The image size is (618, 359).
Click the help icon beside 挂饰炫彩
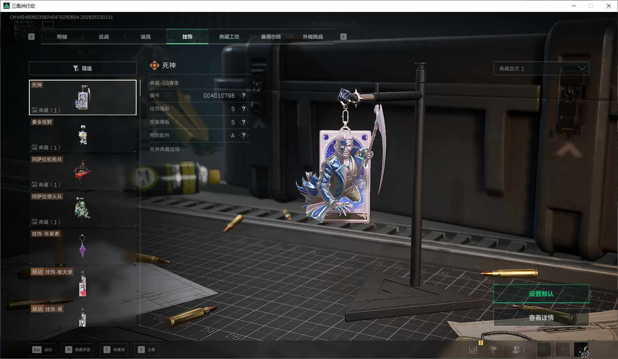click(243, 109)
